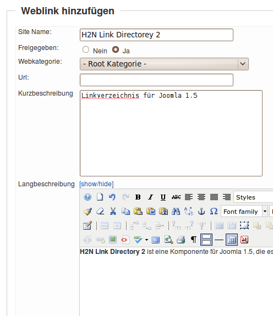Viewport: 273px width, 316px height.
Task: Toggle italic formatting
Action: click(150, 197)
